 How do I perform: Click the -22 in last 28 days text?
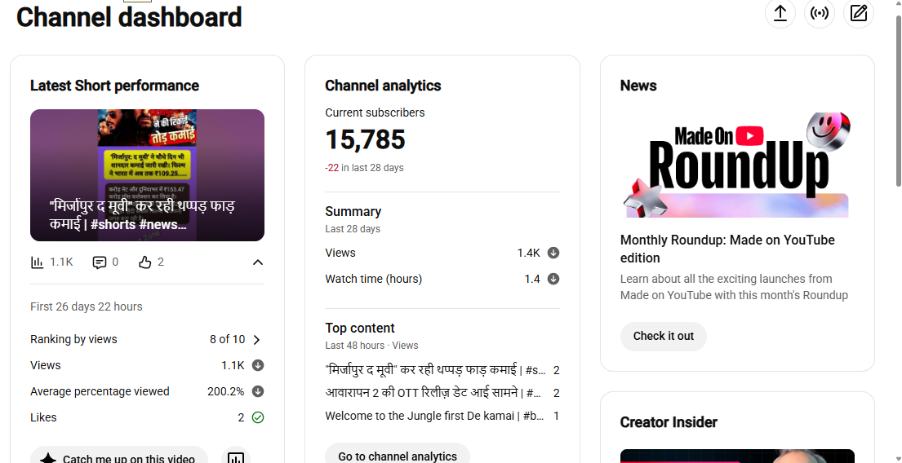tap(364, 168)
